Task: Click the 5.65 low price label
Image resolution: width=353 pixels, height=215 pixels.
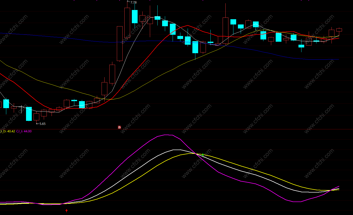Action: [43, 124]
